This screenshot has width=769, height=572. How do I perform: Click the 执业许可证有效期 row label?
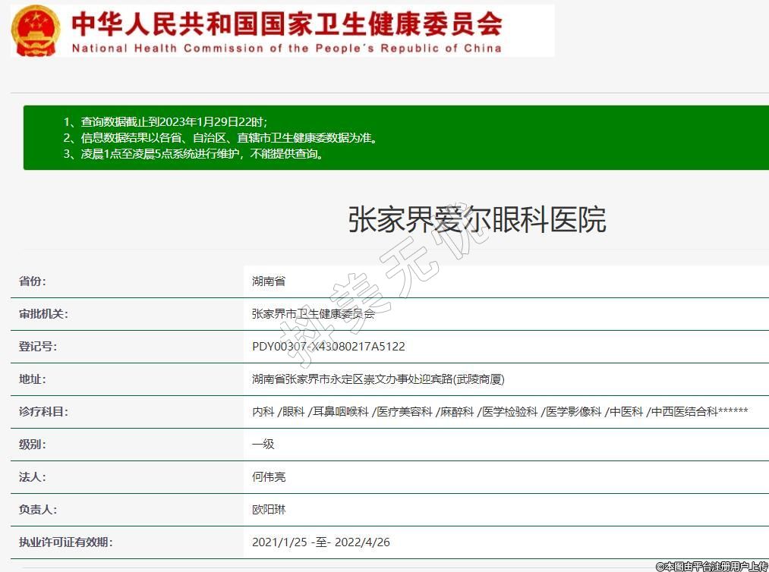click(x=65, y=542)
